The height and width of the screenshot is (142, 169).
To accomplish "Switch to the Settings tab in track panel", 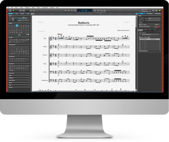I will (x=145, y=30).
